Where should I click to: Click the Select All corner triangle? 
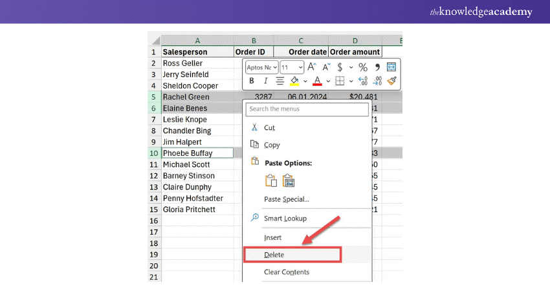pyautogui.click(x=155, y=40)
